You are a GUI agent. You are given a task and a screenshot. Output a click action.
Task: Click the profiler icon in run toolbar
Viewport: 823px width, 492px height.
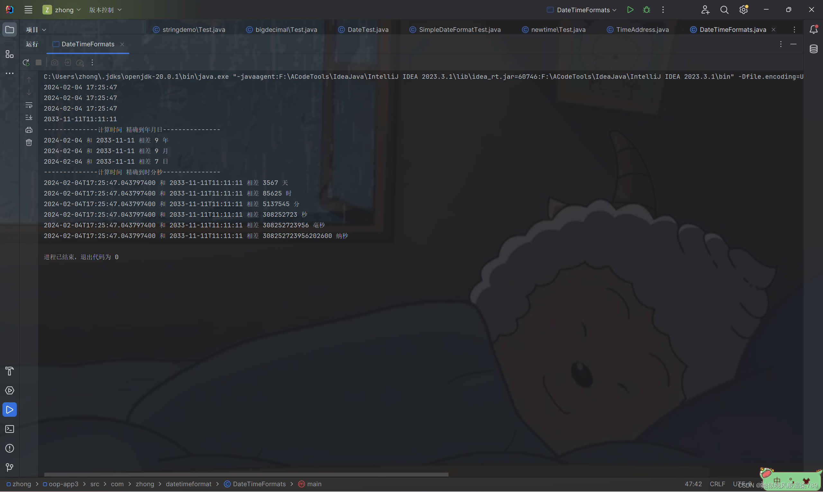(x=80, y=62)
